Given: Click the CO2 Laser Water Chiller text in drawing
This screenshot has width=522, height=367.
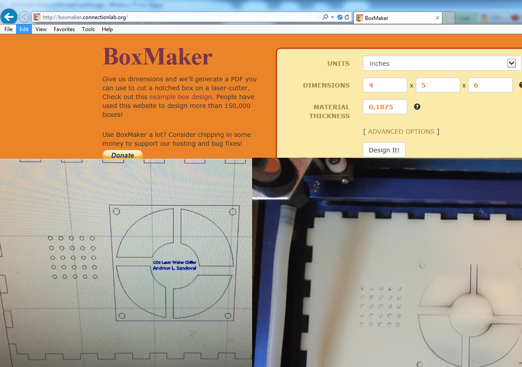Looking at the screenshot, I should pos(175,262).
